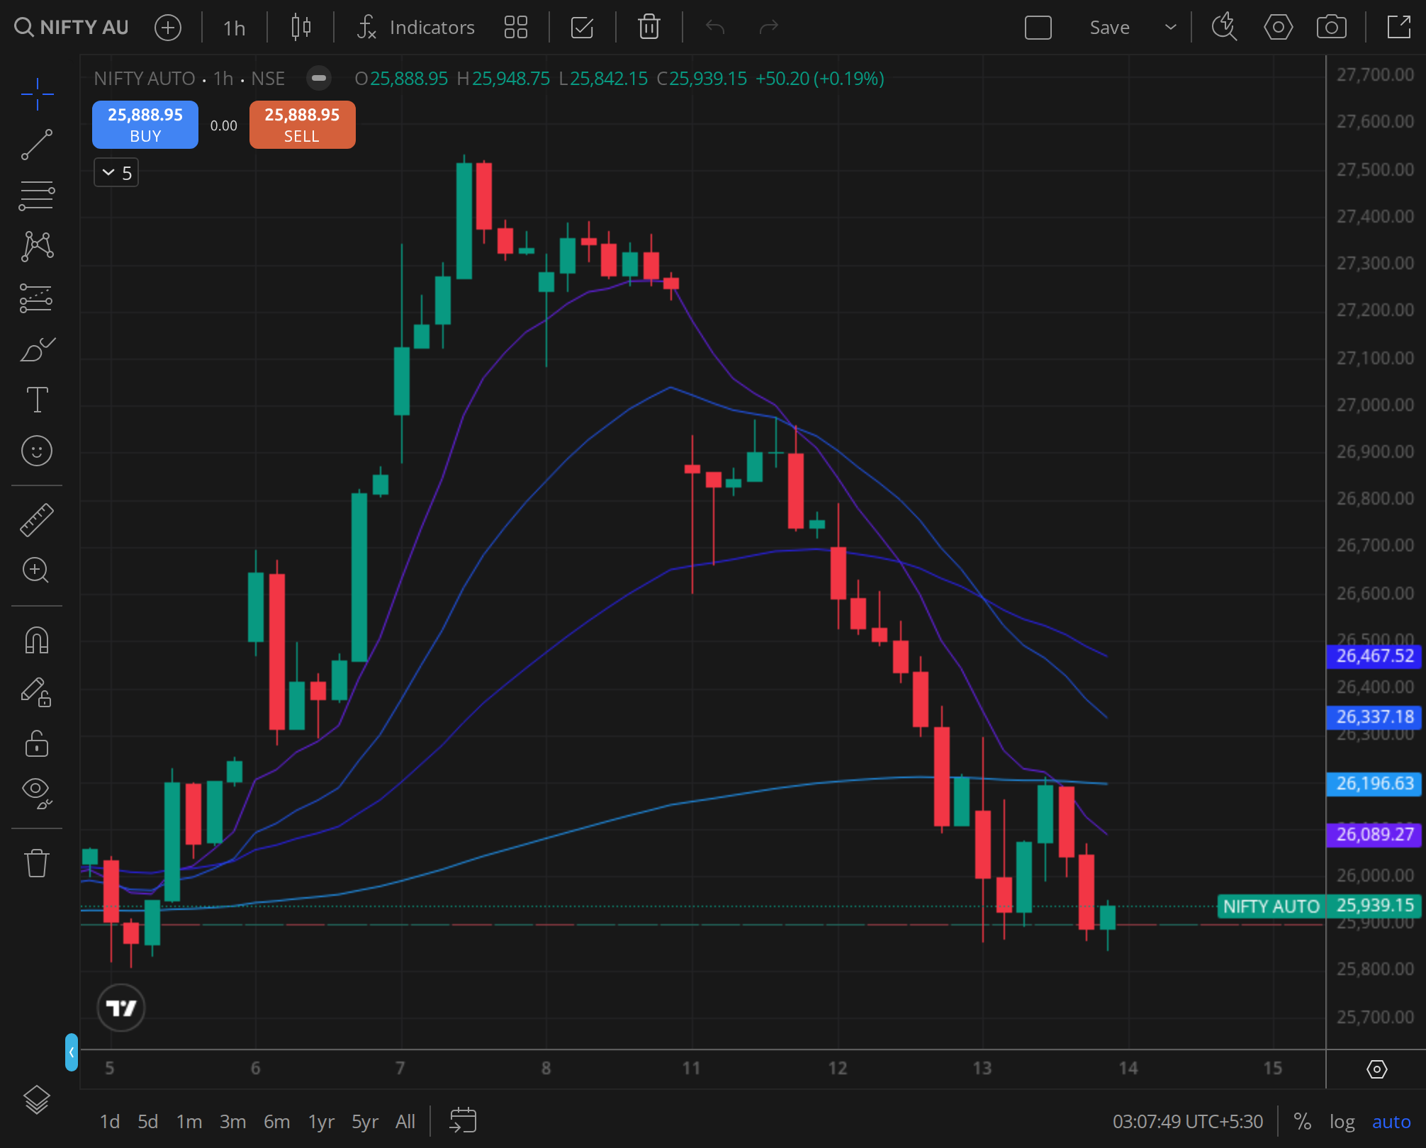Toggle percent scale mode
Screen dimensions: 1426x1148
(x=1302, y=1122)
